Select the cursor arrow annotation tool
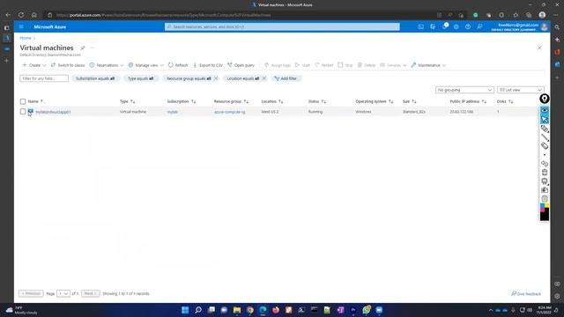This screenshot has width=564, height=317. tap(545, 120)
